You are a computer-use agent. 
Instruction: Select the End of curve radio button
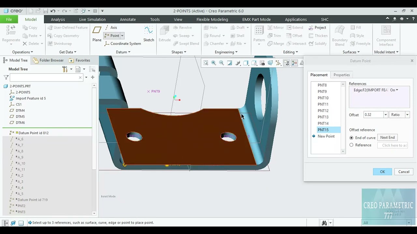tap(351, 138)
